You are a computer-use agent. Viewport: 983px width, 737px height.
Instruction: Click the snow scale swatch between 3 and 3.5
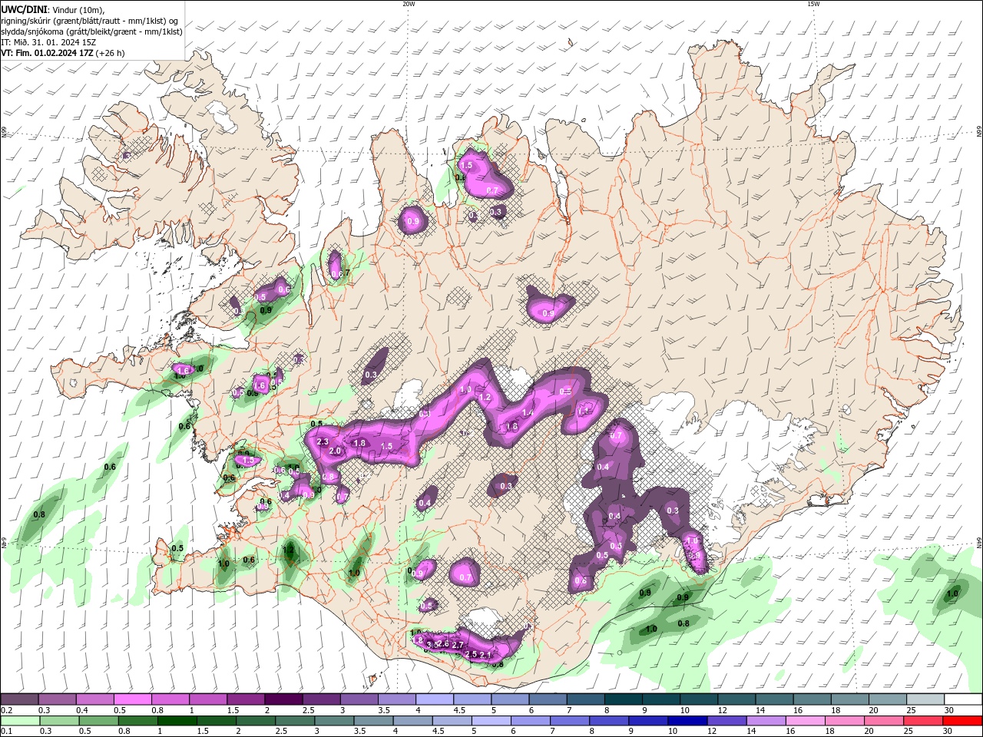[x=359, y=699]
